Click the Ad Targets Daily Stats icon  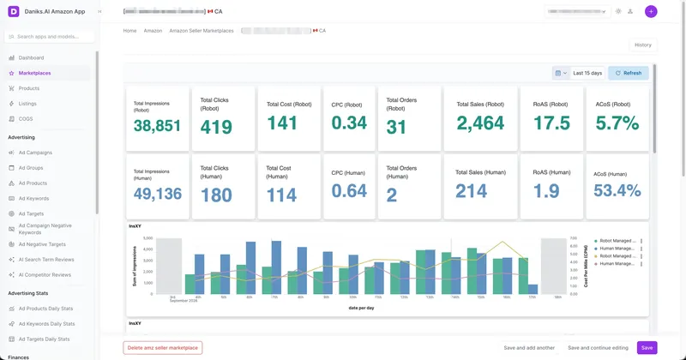[11, 339]
